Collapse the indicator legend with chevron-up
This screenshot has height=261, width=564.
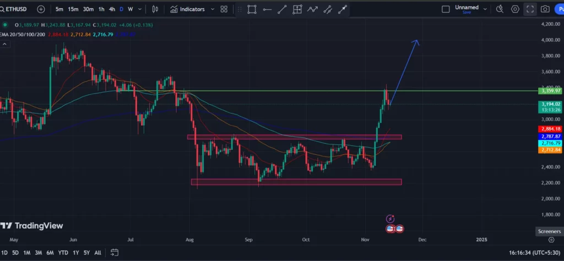pos(5,44)
